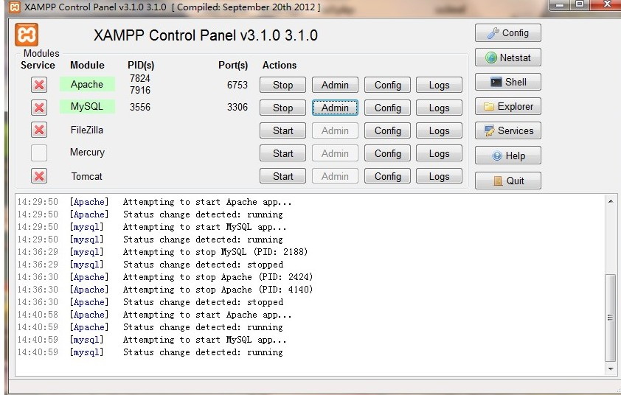Toggle the Apache service install checkbox

[x=39, y=85]
